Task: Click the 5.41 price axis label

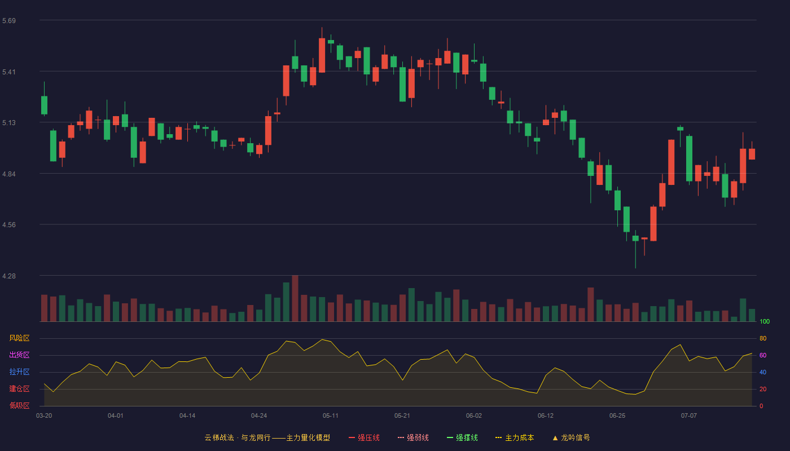Action: point(9,72)
